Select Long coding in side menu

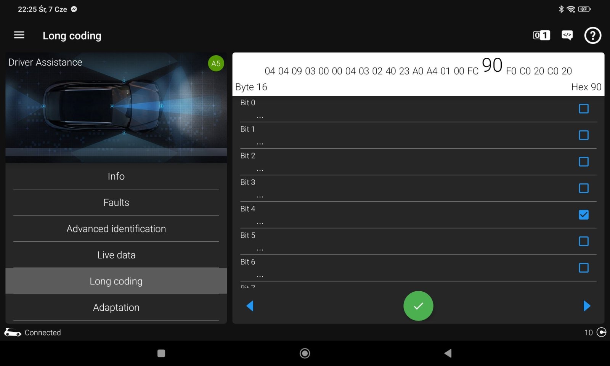[116, 281]
